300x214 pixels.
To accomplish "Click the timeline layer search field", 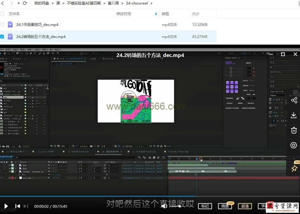I will click(76, 157).
